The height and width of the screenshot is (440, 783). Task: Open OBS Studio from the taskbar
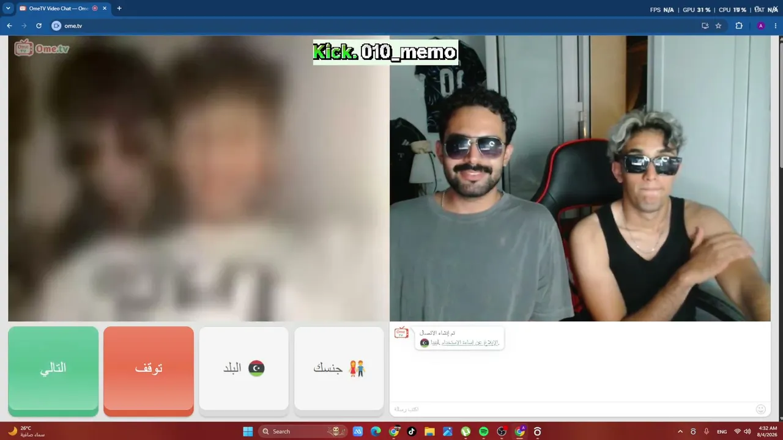[x=502, y=431]
